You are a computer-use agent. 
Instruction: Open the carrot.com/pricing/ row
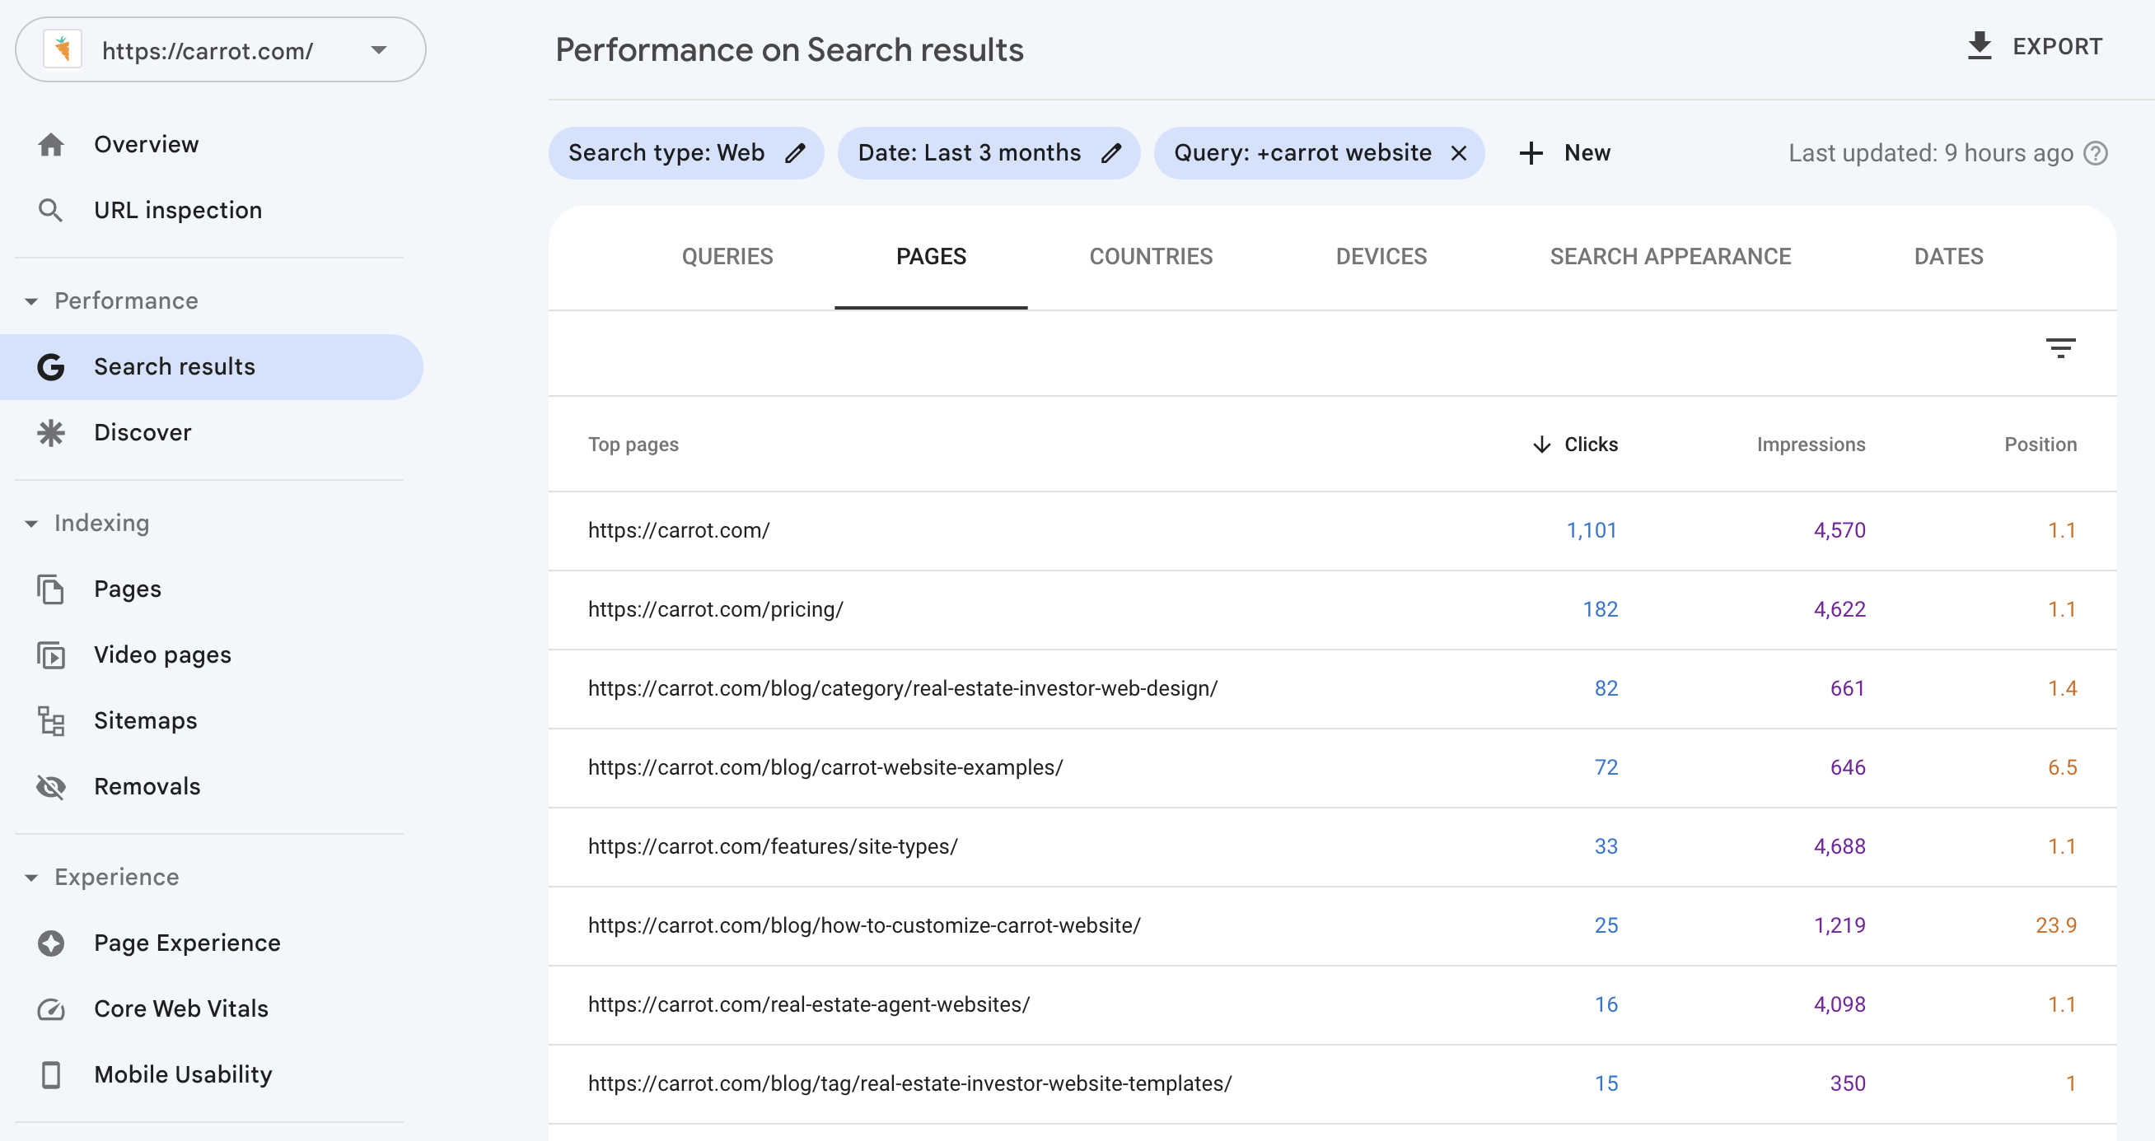pos(1333,609)
